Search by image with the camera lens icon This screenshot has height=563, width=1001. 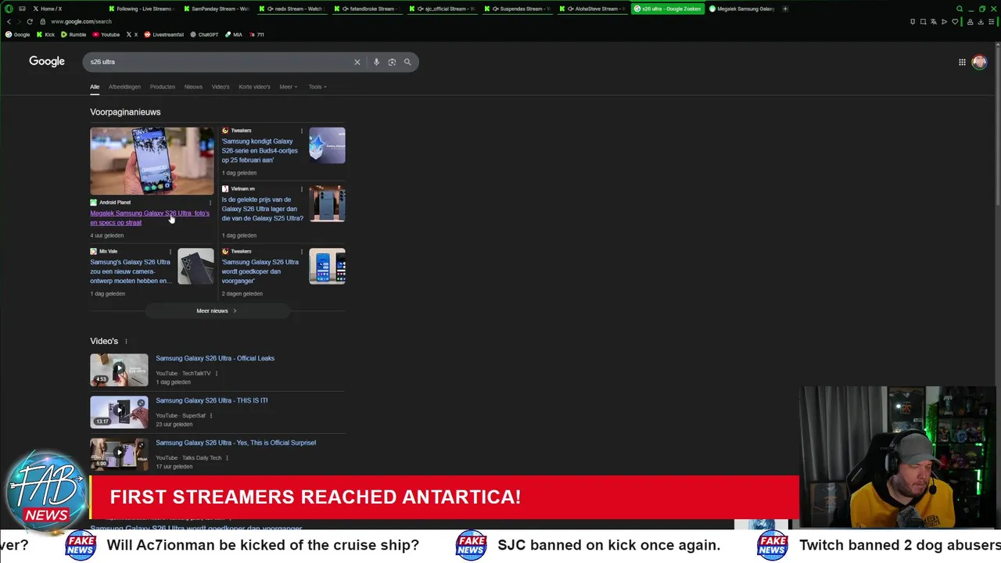click(x=392, y=62)
